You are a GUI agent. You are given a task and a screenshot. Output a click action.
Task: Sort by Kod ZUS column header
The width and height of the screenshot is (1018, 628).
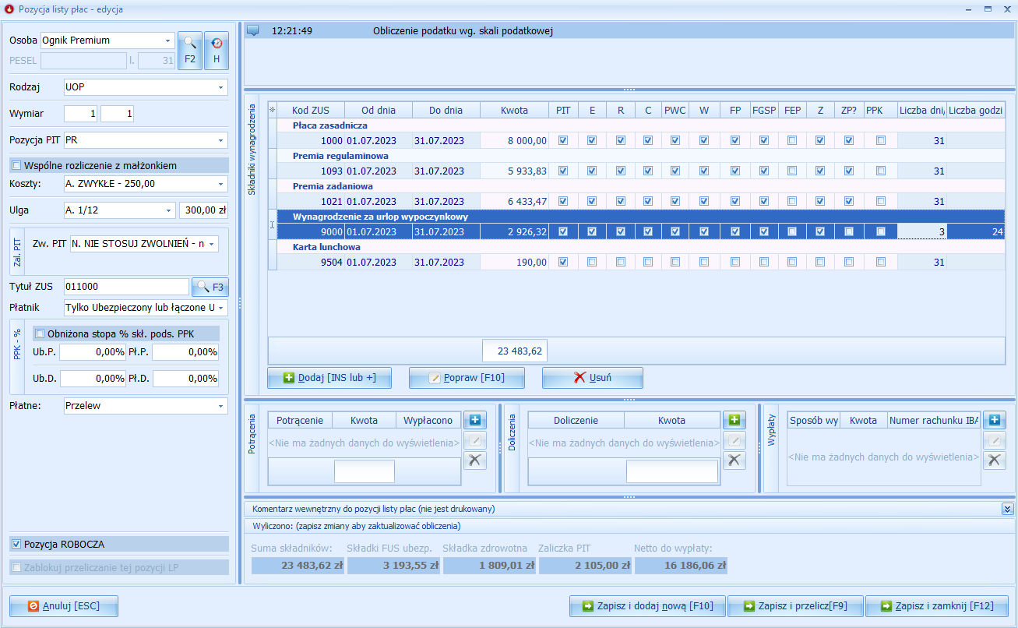[x=311, y=110]
